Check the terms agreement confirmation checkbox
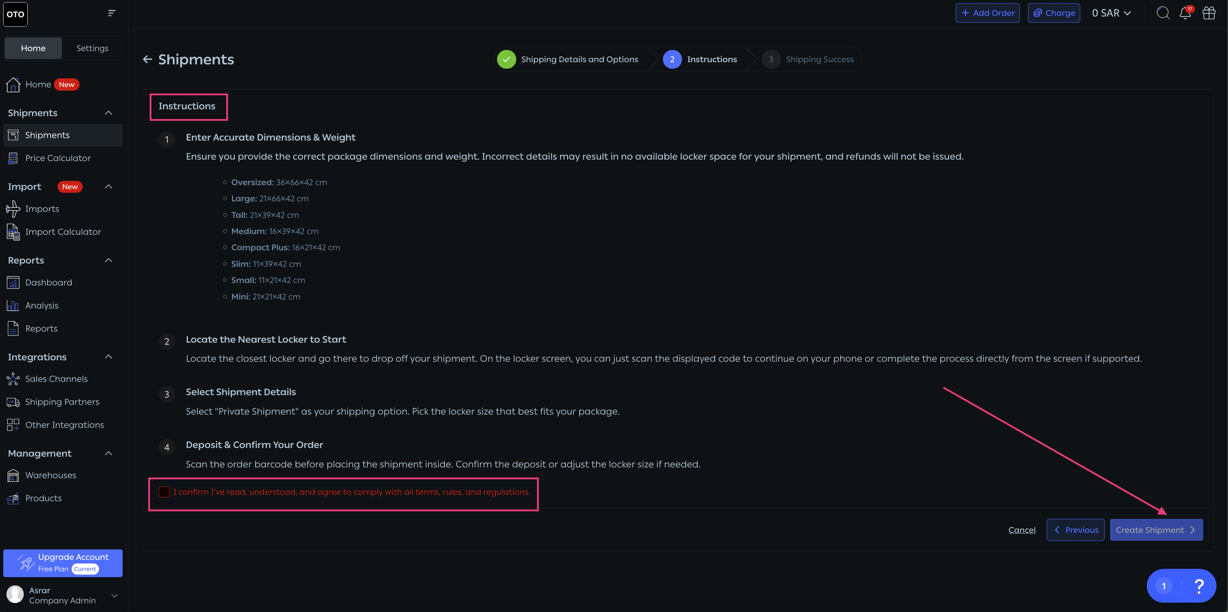Image resolution: width=1228 pixels, height=612 pixels. (x=164, y=492)
